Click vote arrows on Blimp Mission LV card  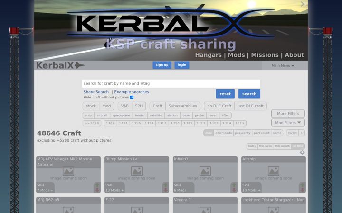tap(166, 187)
